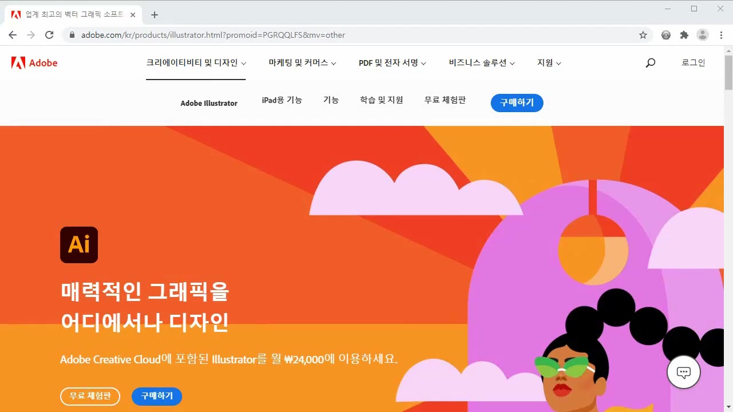The image size is (733, 412).
Task: Open the 지원 dropdown menu
Action: (x=548, y=63)
